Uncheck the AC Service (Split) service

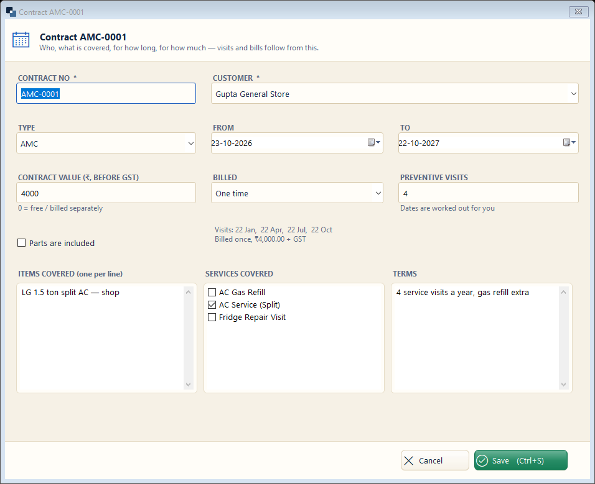(x=212, y=305)
